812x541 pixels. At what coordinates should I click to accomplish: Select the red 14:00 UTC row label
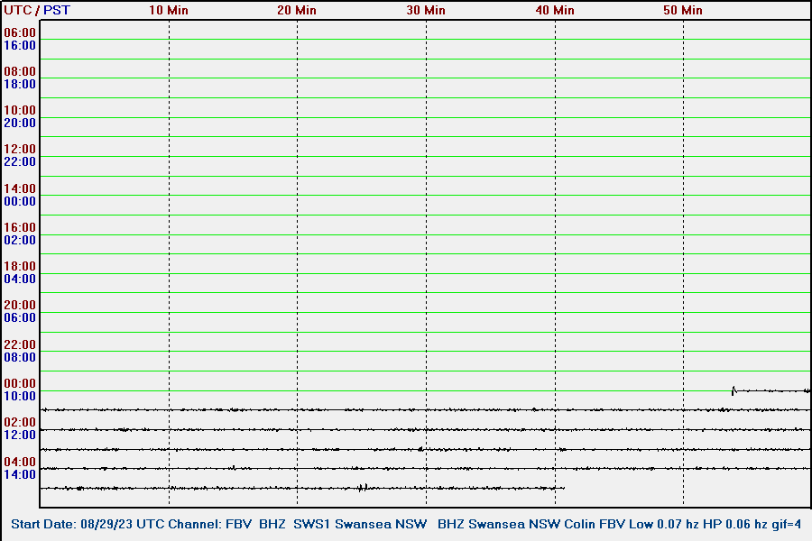click(x=20, y=188)
